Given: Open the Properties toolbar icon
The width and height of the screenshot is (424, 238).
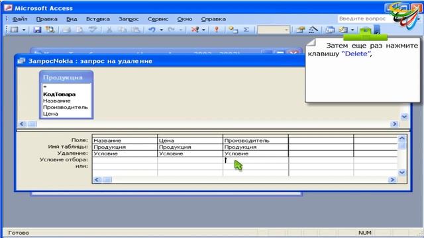Looking at the screenshot, I should pyautogui.click(x=300, y=30).
